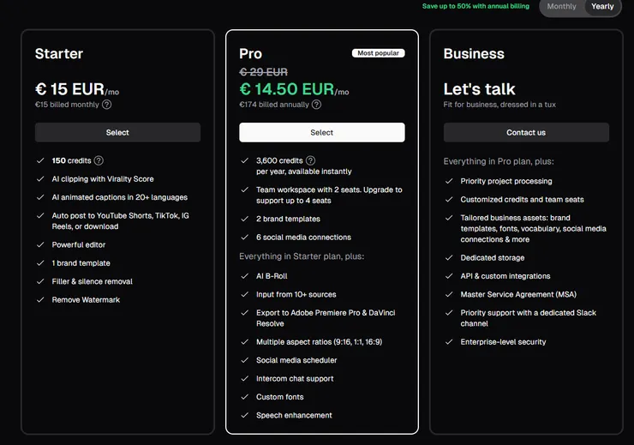Click the Most popular badge
Viewport: 634px width, 445px height.
(x=378, y=53)
